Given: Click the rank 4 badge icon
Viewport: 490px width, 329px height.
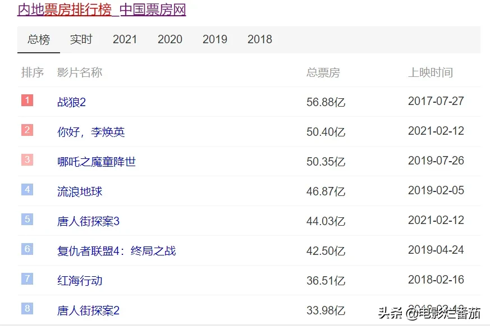Looking at the screenshot, I should [27, 190].
